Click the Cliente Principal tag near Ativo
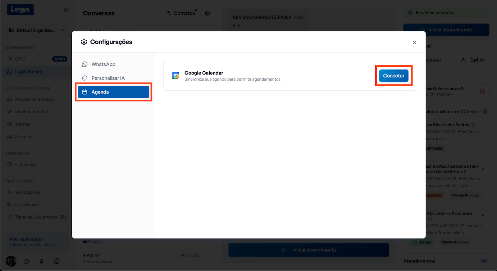The width and height of the screenshot is (497, 271). coord(455,242)
